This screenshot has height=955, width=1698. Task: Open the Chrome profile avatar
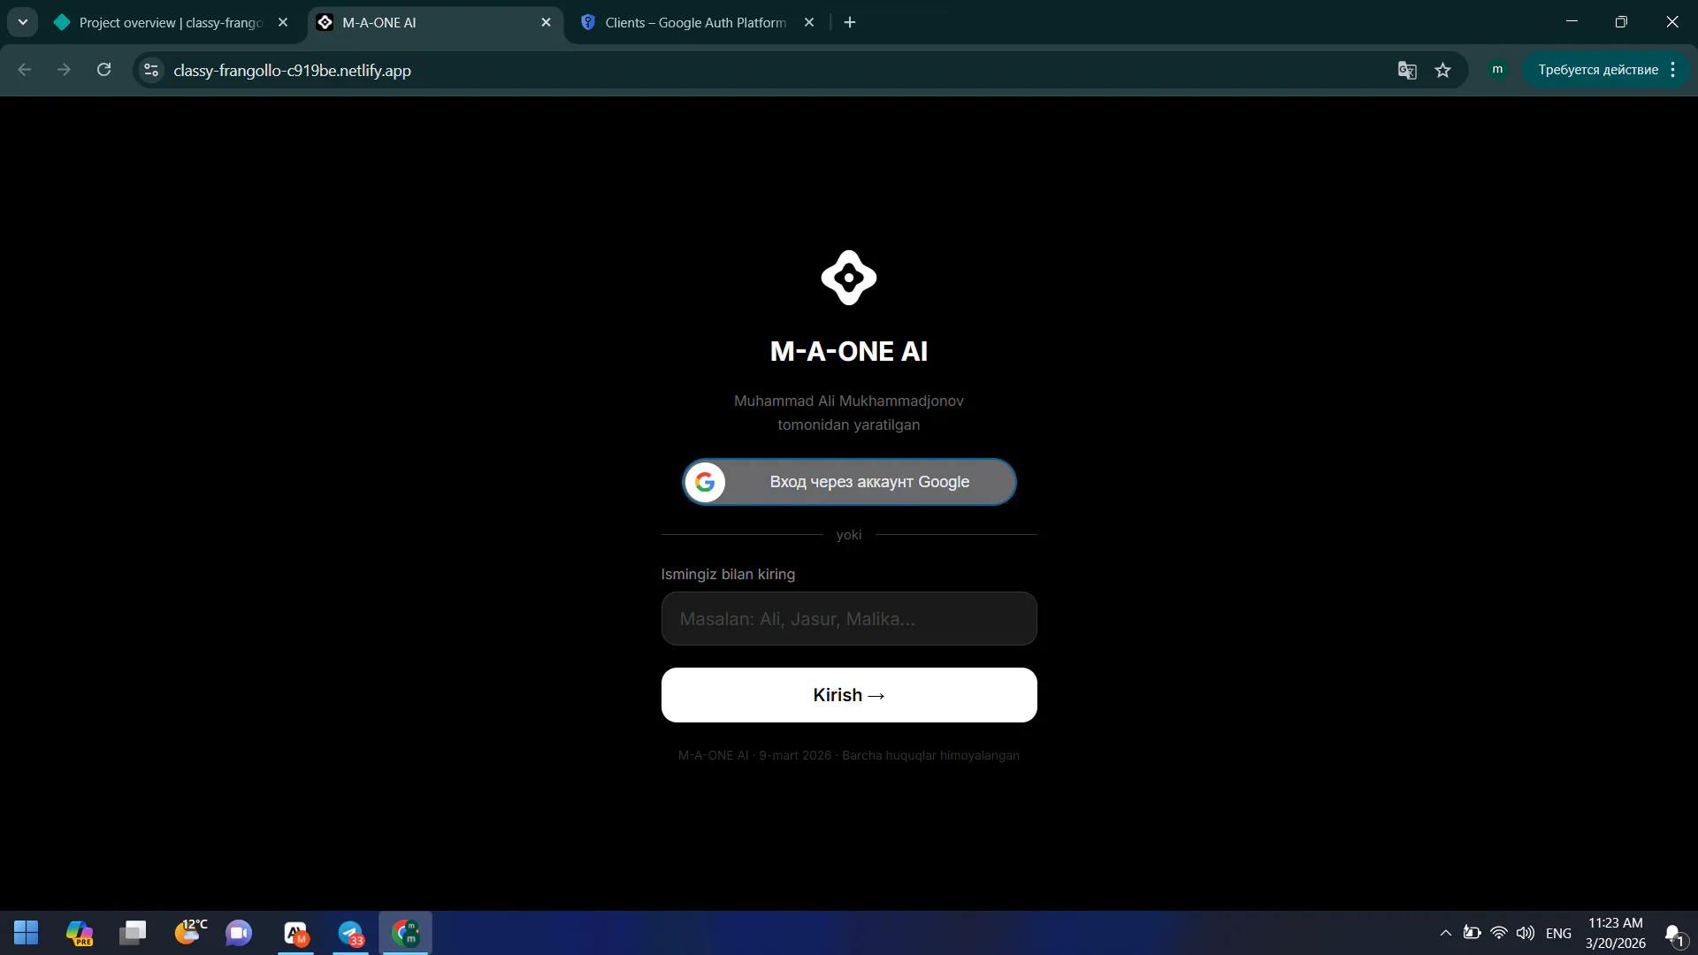coord(1497,70)
